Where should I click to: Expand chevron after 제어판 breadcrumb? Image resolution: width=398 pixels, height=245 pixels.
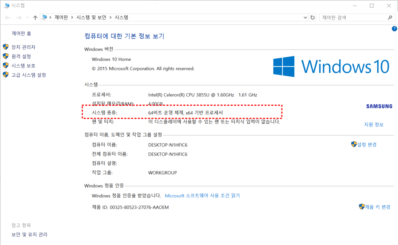pos(72,17)
